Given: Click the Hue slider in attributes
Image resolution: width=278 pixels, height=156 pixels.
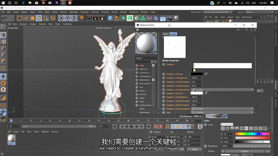Looking at the screenshot, I should pos(252,134).
